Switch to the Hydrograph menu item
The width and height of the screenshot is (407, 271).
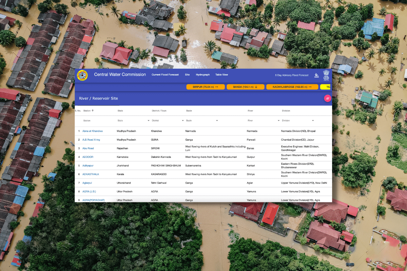point(202,75)
